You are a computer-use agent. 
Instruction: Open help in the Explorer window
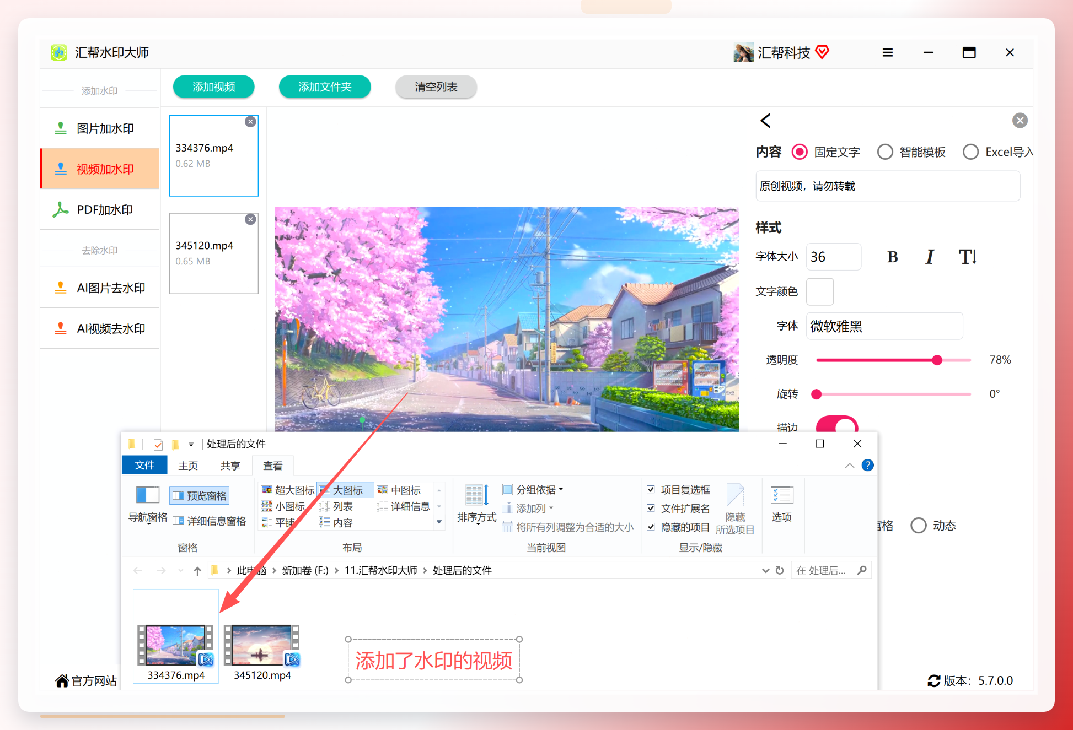[867, 466]
